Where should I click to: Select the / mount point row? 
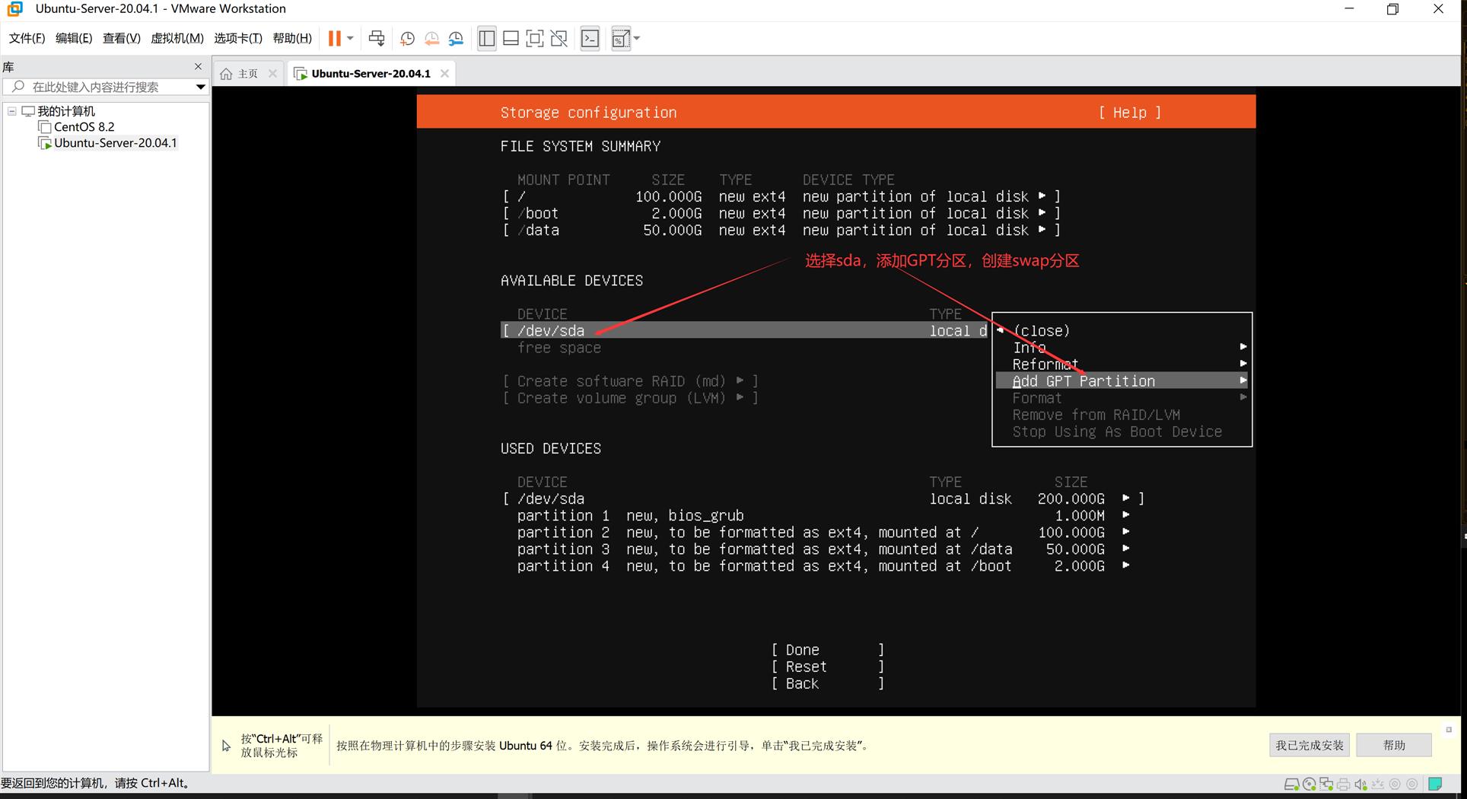tap(781, 196)
